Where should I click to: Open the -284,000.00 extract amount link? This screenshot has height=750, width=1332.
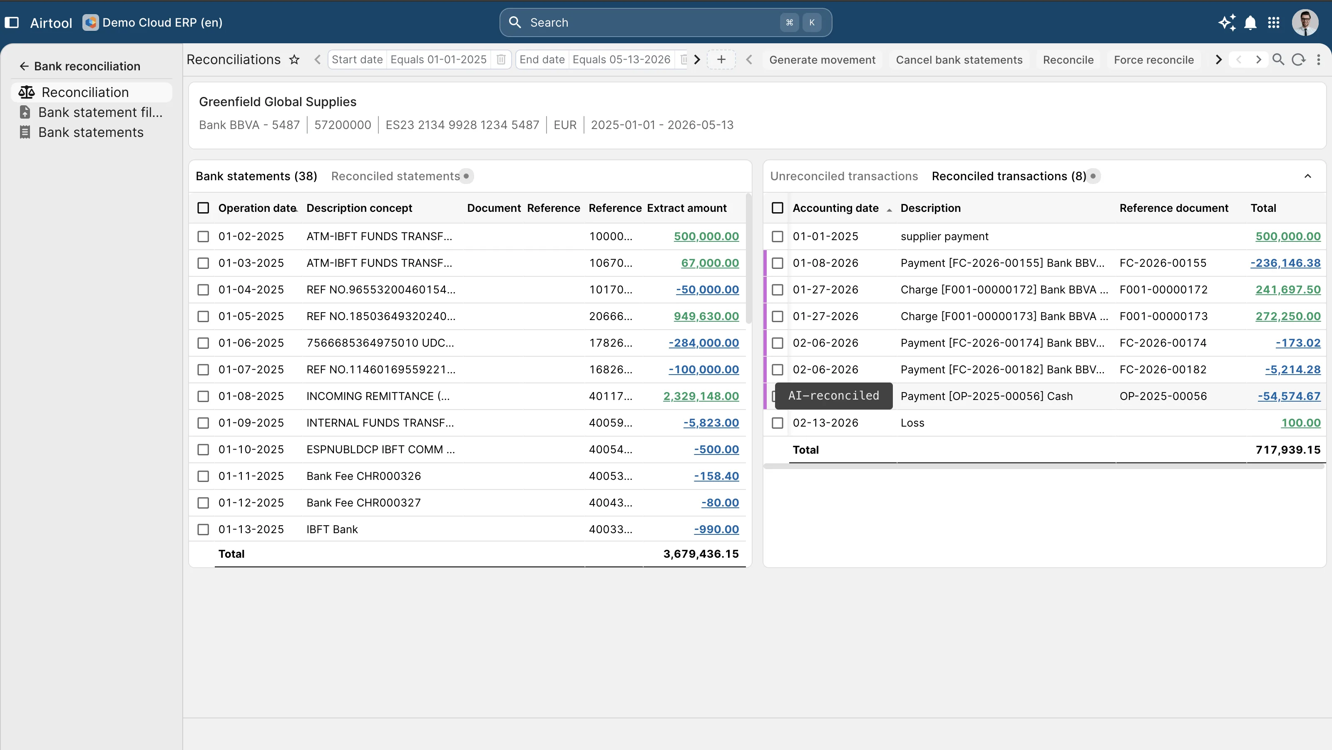(704, 343)
